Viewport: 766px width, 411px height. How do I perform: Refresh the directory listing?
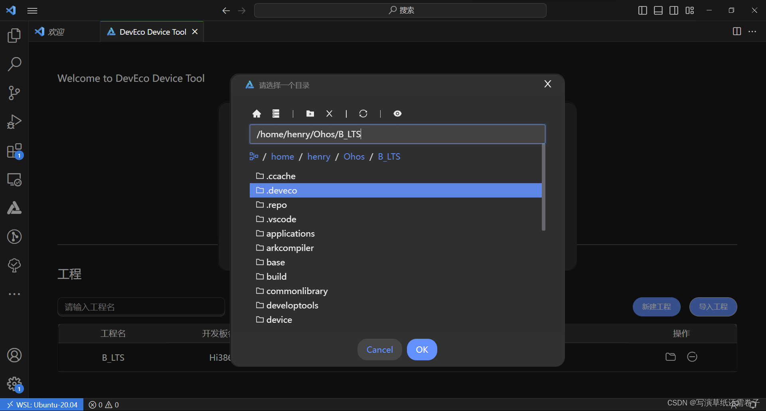363,114
